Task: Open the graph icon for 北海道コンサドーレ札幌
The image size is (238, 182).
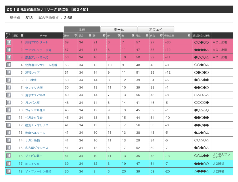Action: [x=9, y=65]
